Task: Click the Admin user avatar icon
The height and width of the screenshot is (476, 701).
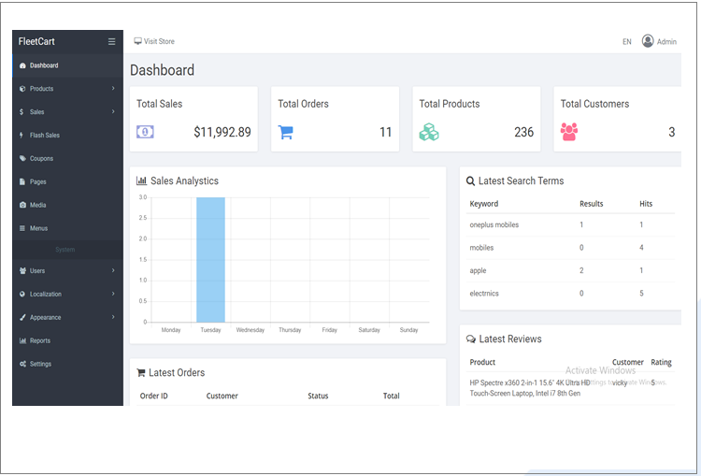Action: (648, 41)
